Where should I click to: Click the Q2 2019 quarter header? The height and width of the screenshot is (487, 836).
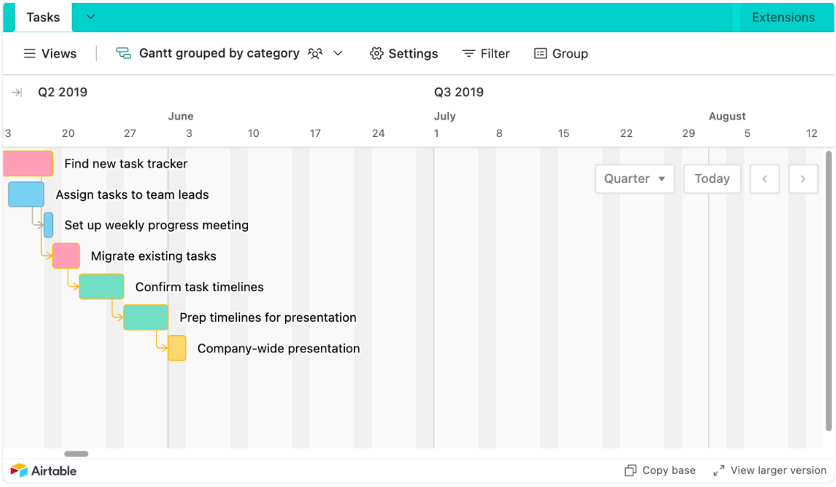click(63, 92)
